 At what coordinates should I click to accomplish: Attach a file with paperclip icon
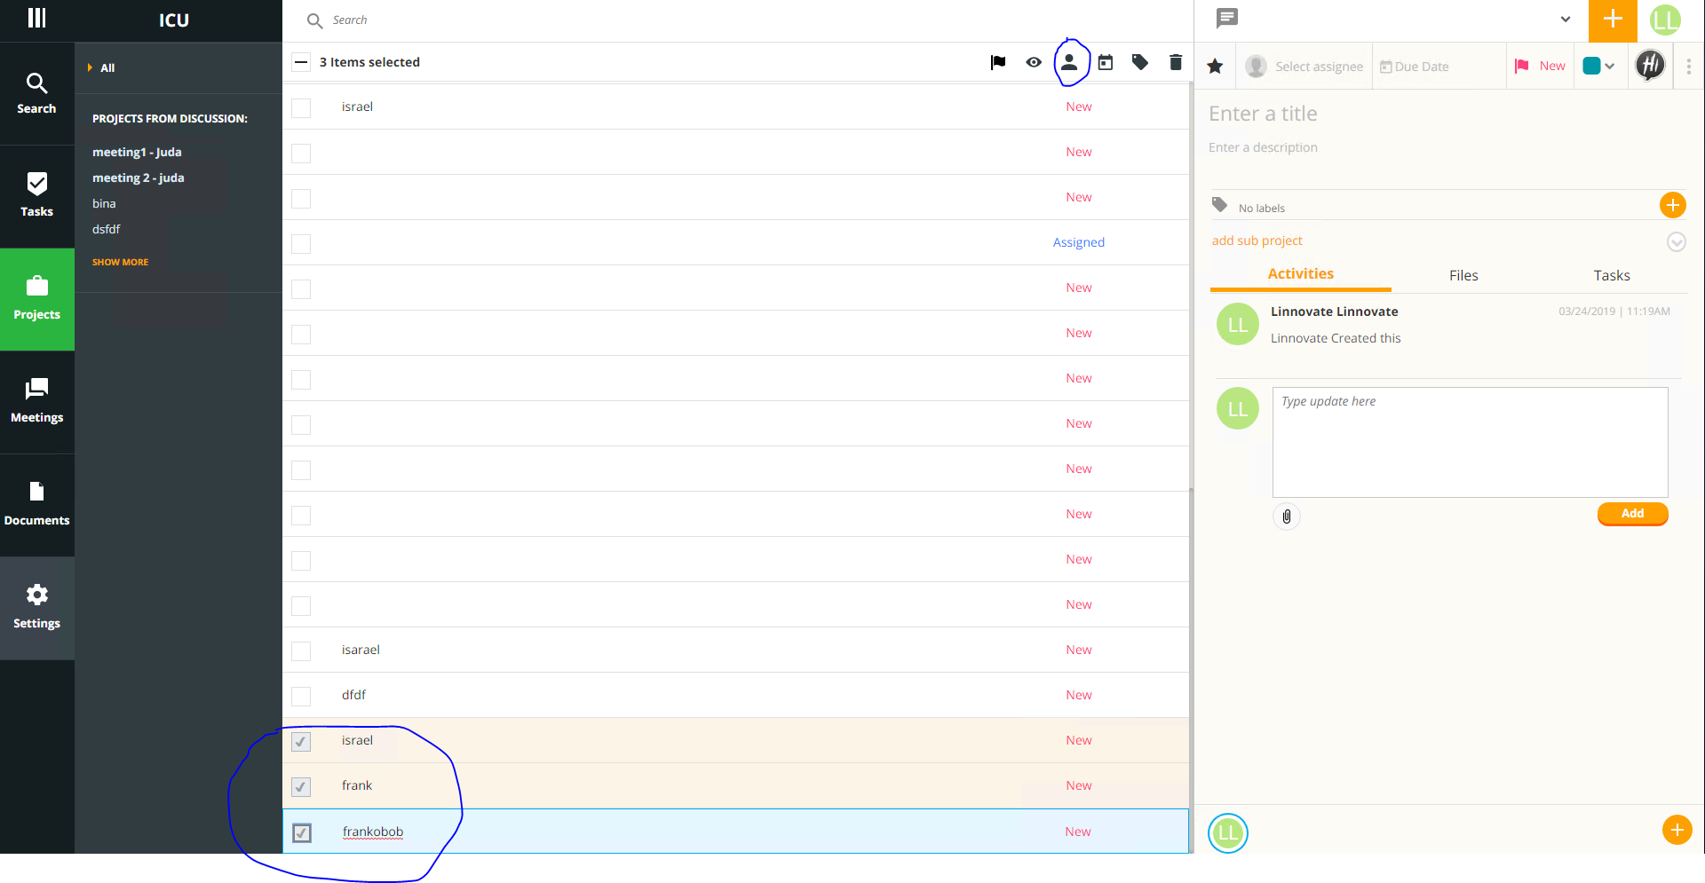pyautogui.click(x=1287, y=516)
